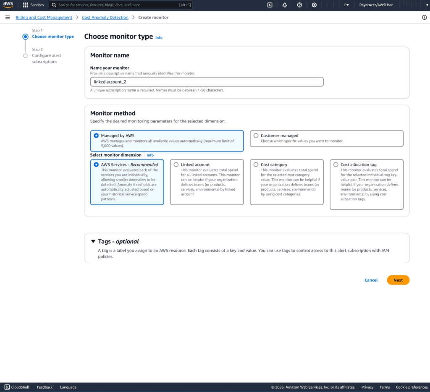Open the sidebar hamburger menu

(8, 17)
